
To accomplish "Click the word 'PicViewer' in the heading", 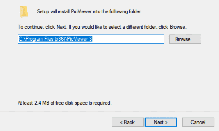I will [x=82, y=12].
